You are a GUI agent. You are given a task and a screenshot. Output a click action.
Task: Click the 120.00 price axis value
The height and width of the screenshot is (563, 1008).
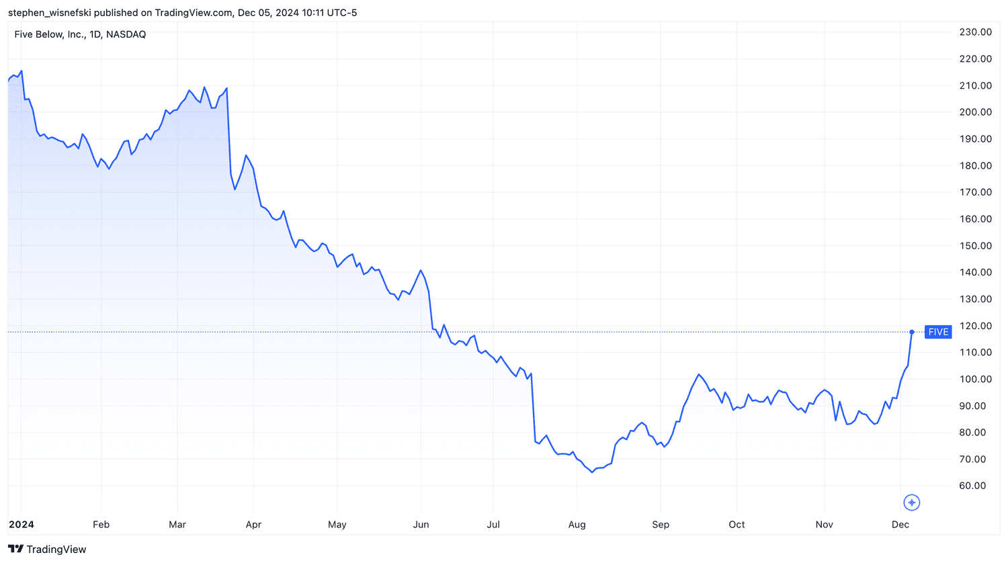(x=976, y=326)
